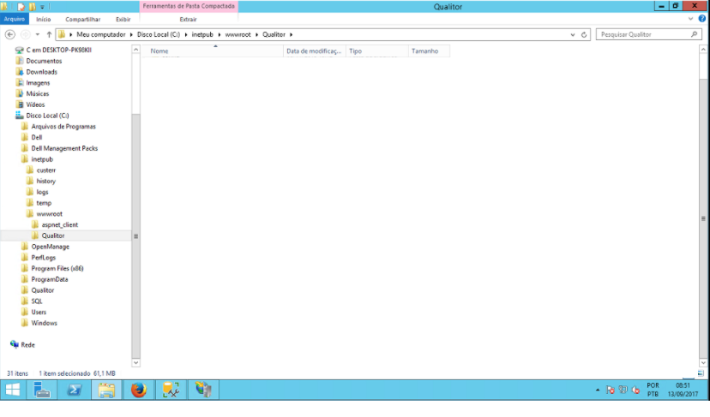The image size is (710, 417).
Task: Open OpenManage folder in tree
Action: (50, 247)
